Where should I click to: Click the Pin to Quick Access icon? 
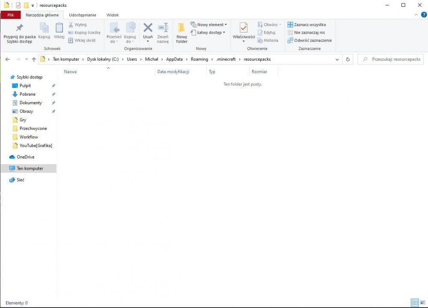coord(19,29)
